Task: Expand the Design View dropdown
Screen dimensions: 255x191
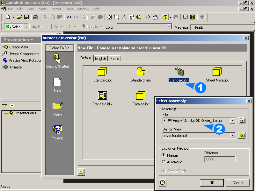Action: pos(233,136)
